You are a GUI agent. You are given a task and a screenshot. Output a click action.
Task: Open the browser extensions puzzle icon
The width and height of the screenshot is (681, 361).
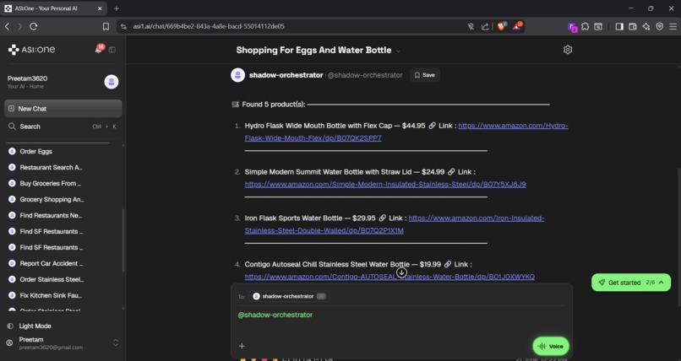pyautogui.click(x=586, y=26)
